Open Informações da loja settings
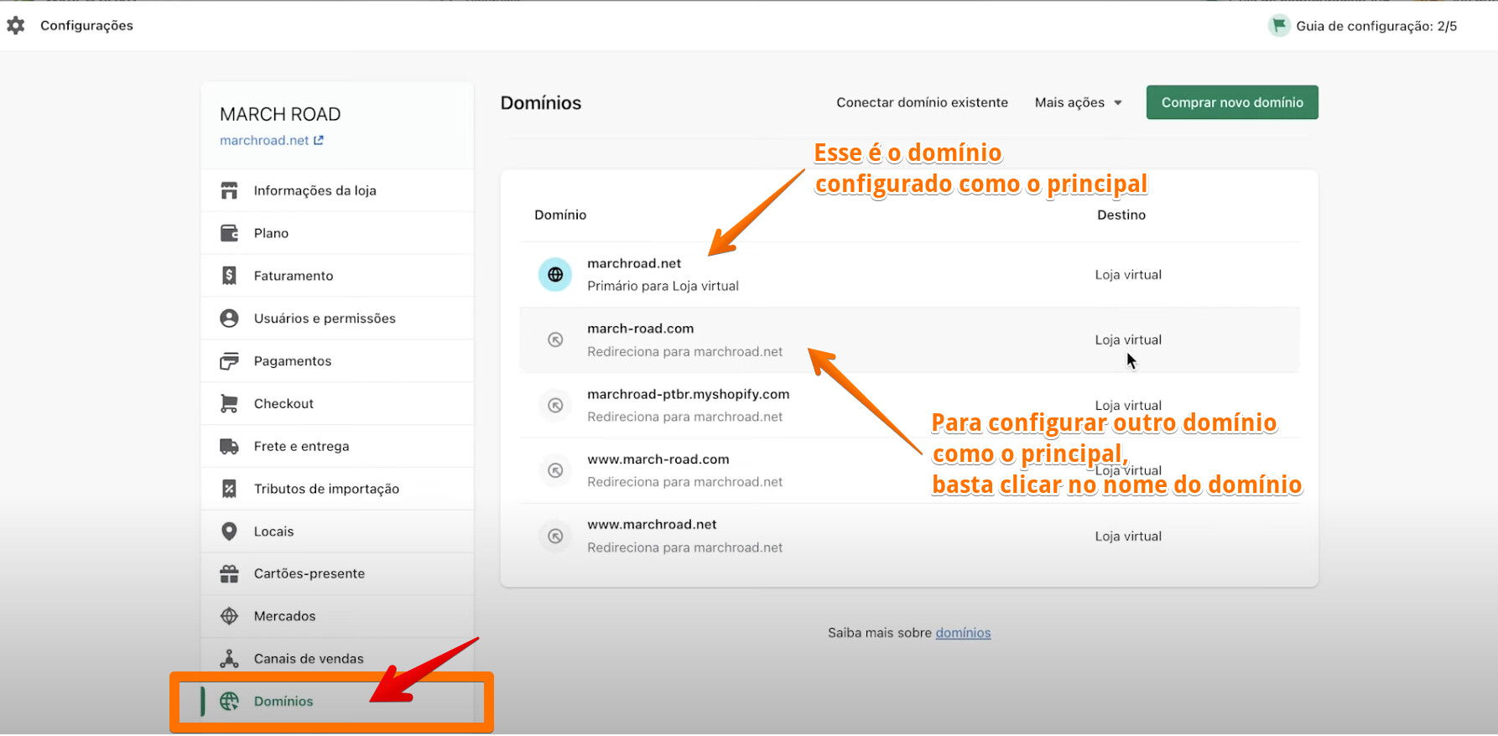1498x736 pixels. [x=337, y=191]
